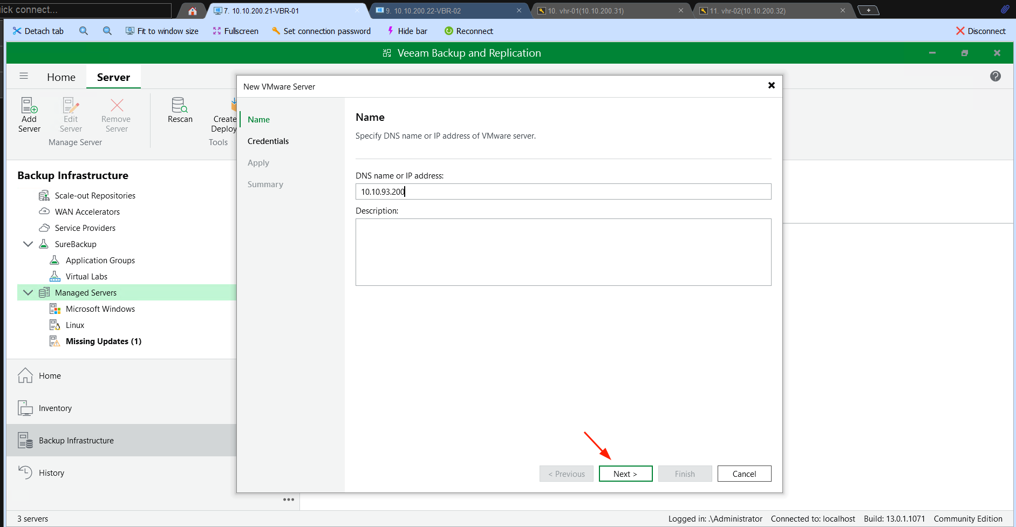Open a new connection tab
Image resolution: width=1016 pixels, height=527 pixels.
click(x=868, y=10)
